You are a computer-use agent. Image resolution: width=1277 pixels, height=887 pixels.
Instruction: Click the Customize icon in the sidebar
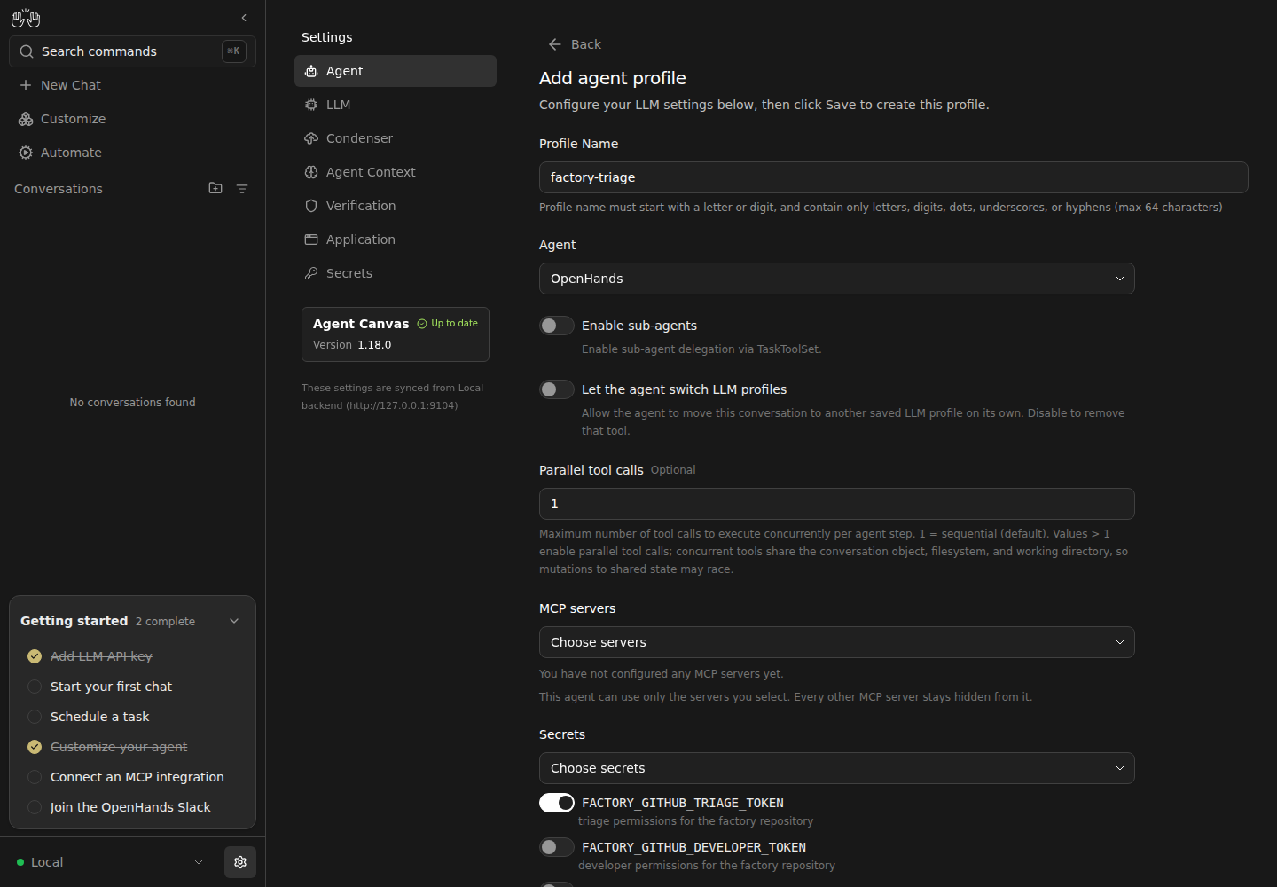[x=26, y=119]
